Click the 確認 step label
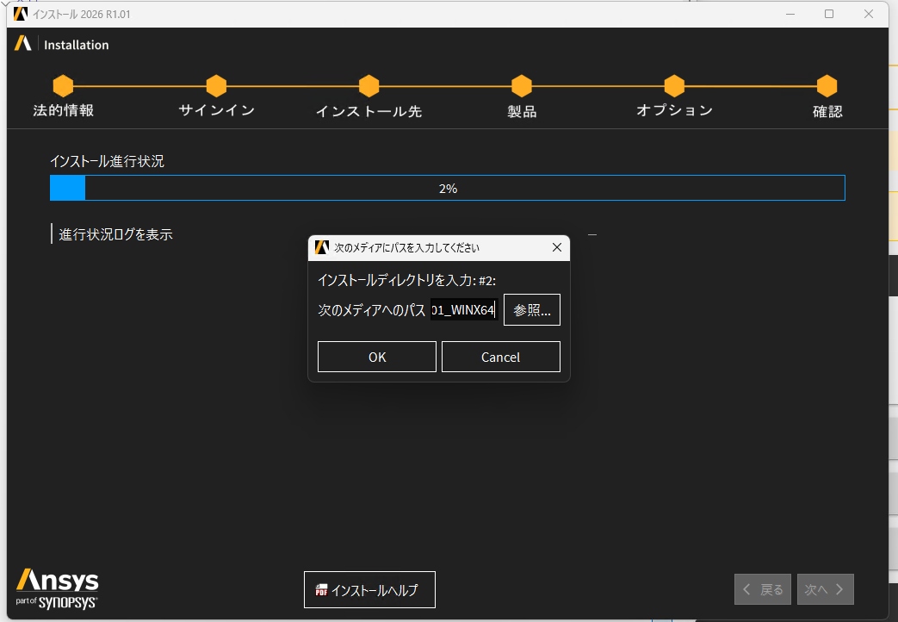 [827, 111]
